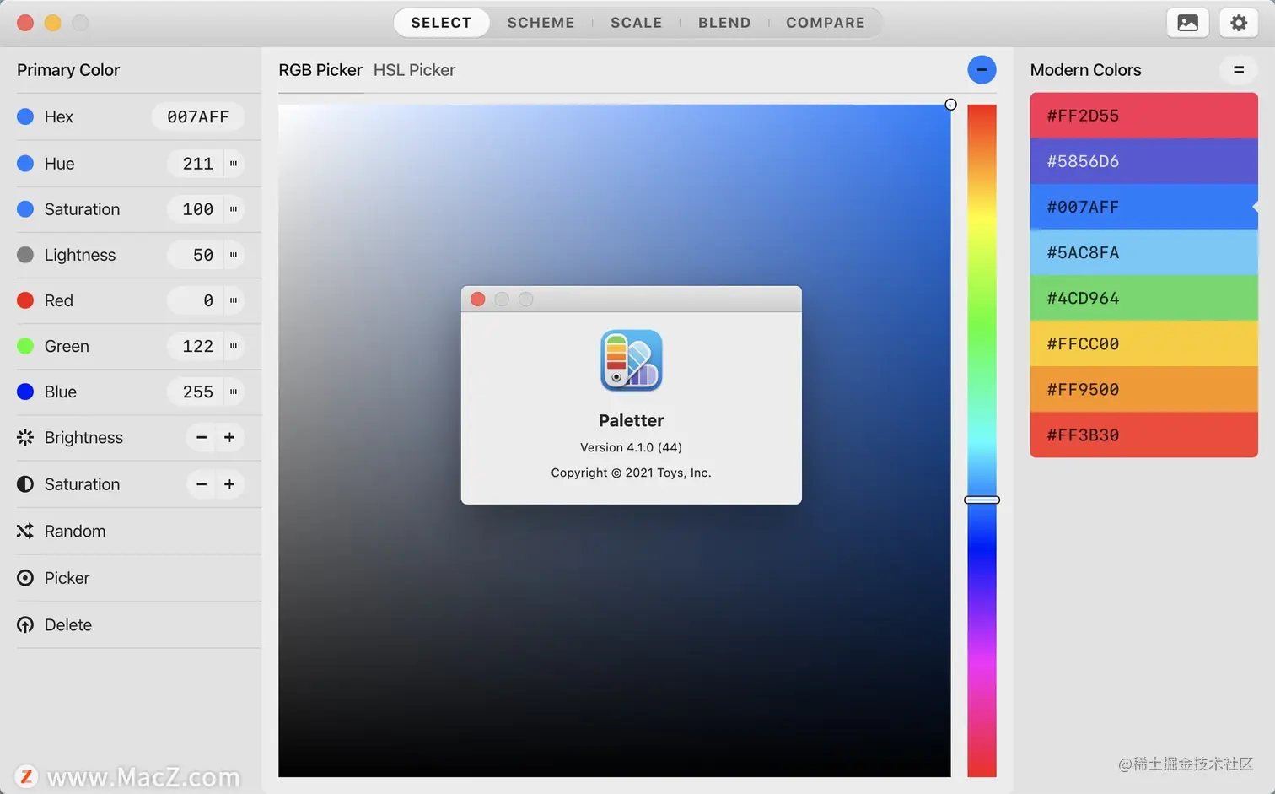The width and height of the screenshot is (1275, 794).
Task: Click the Blue color dot icon
Action: tap(25, 392)
